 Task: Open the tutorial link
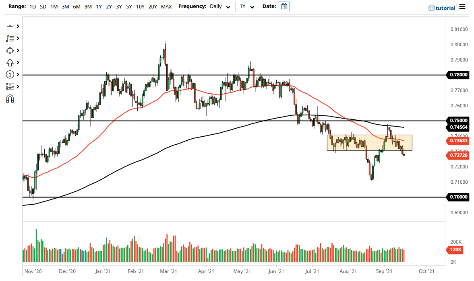(442, 8)
